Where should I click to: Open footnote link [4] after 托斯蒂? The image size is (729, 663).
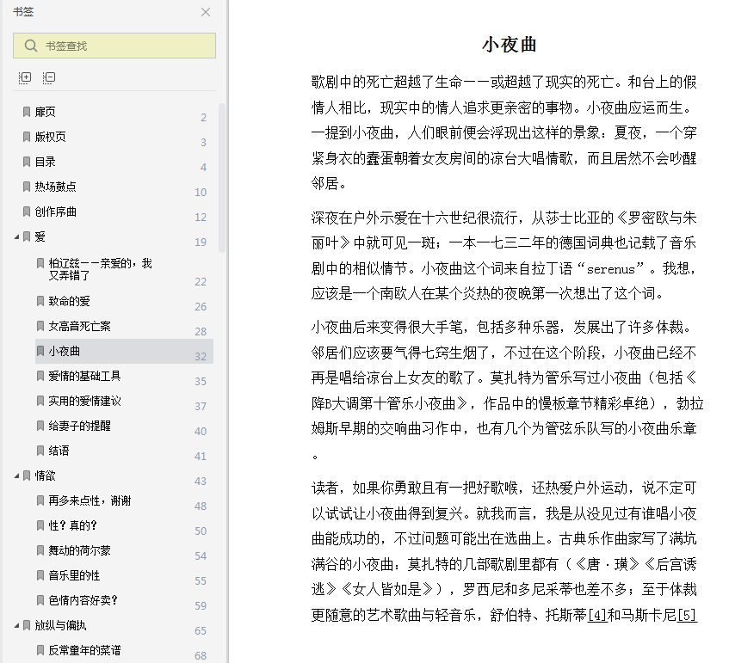(597, 616)
